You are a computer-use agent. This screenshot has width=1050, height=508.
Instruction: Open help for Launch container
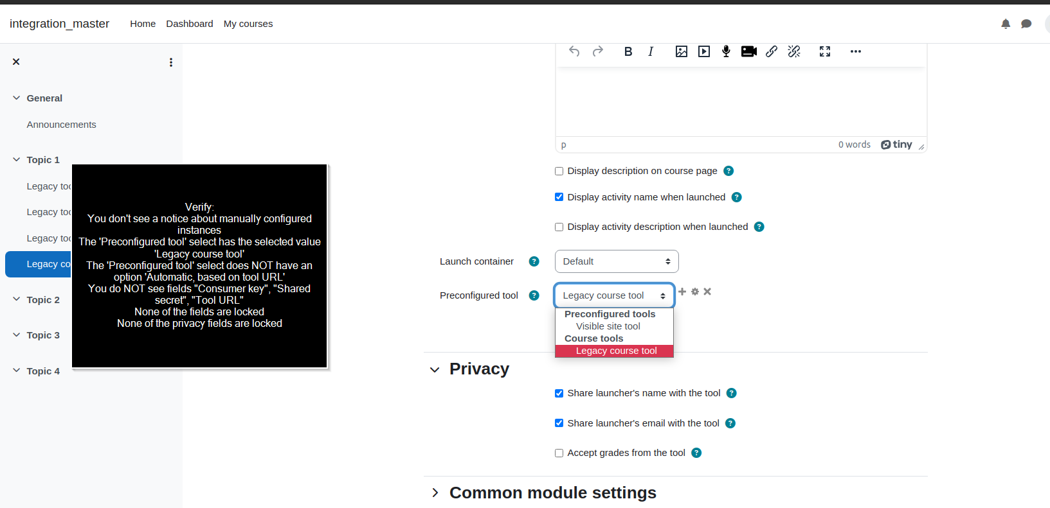pos(534,261)
